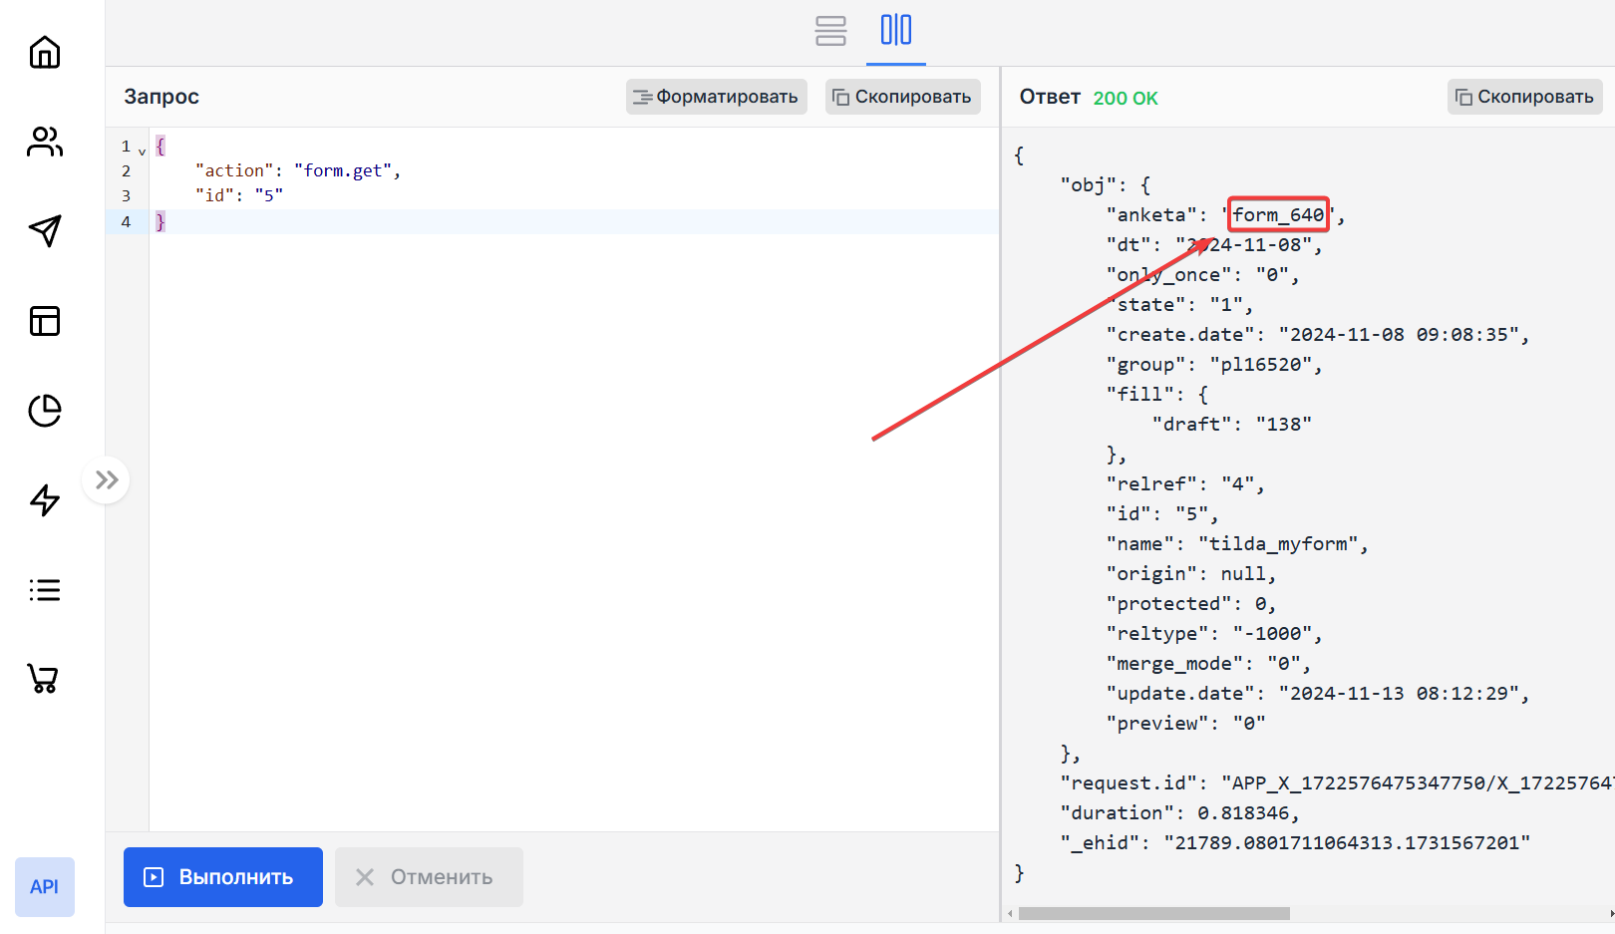Switch to side-by-side columns layout view
This screenshot has width=1615, height=934.
[895, 31]
